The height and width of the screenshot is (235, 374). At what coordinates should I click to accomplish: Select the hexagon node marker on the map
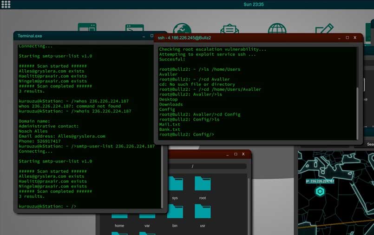(320, 191)
